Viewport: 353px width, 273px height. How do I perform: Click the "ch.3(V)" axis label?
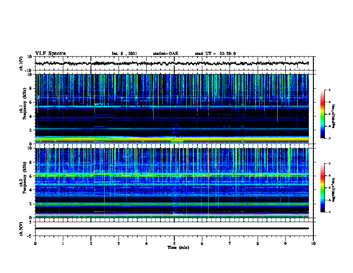pos(21,229)
